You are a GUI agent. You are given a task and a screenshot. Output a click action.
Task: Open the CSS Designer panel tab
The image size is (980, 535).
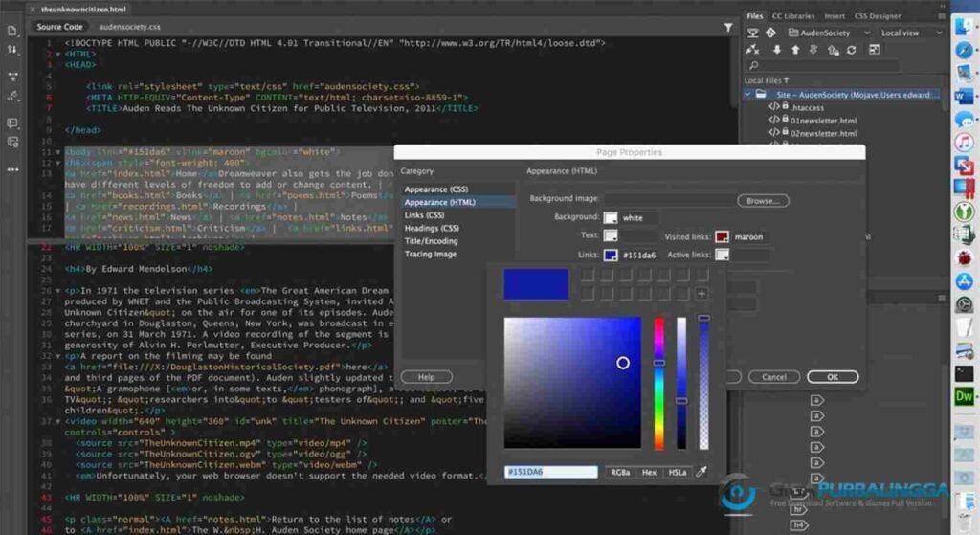pos(878,16)
